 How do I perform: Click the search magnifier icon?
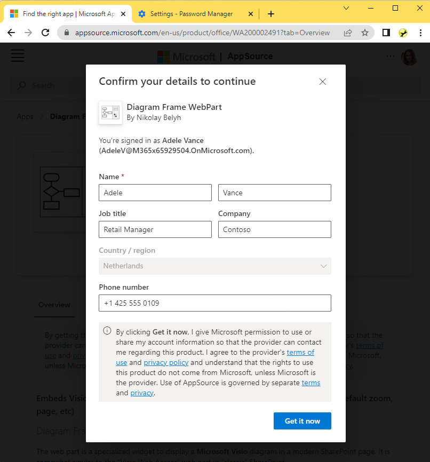21,86
